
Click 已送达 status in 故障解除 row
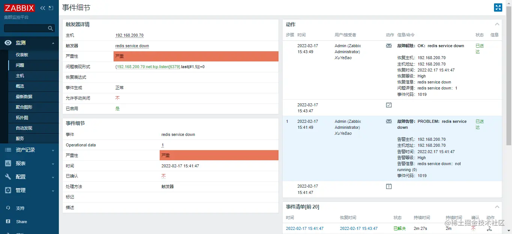tap(480, 49)
